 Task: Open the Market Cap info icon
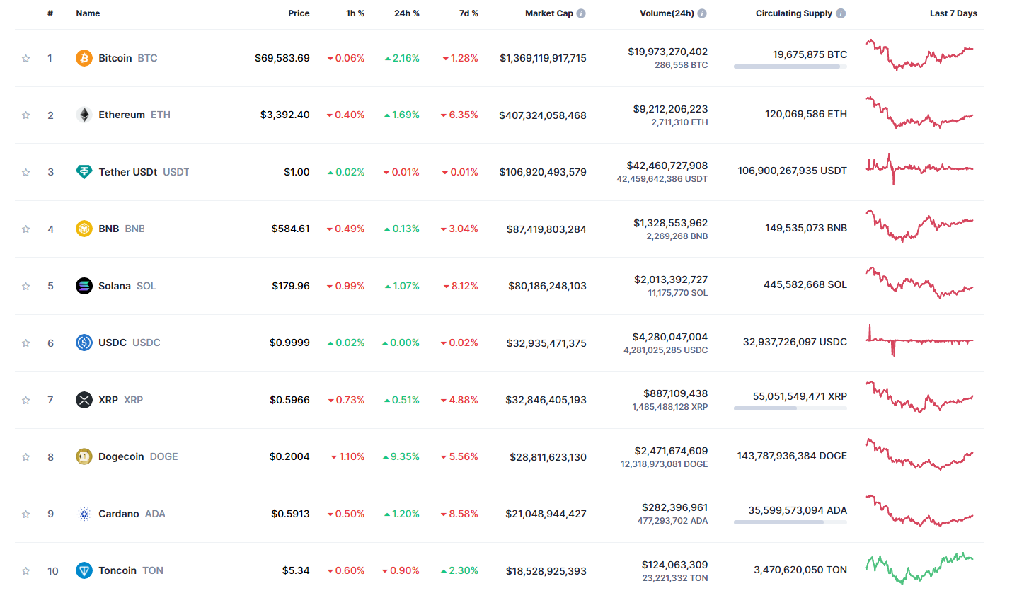581,13
